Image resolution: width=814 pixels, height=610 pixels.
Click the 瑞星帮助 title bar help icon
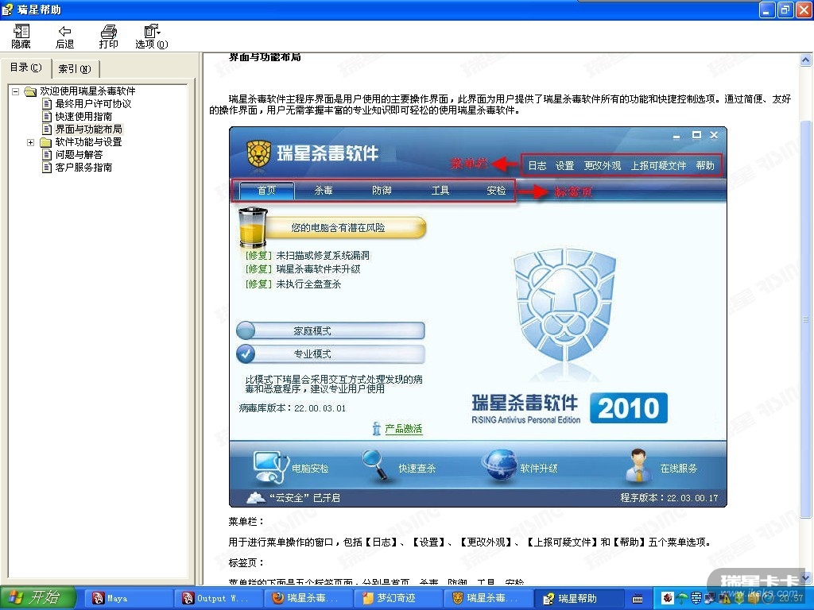(8, 10)
